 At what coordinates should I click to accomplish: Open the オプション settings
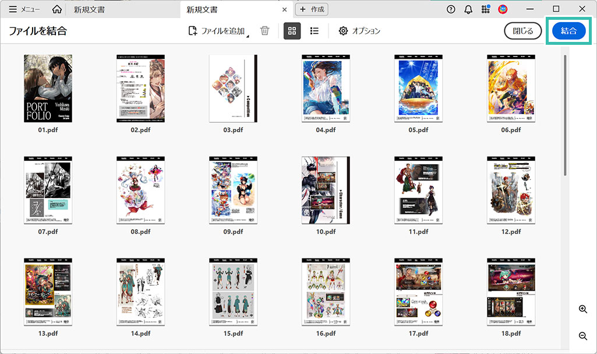tap(359, 31)
